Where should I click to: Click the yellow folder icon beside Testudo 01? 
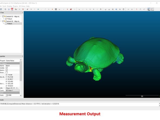[x=5, y=16]
